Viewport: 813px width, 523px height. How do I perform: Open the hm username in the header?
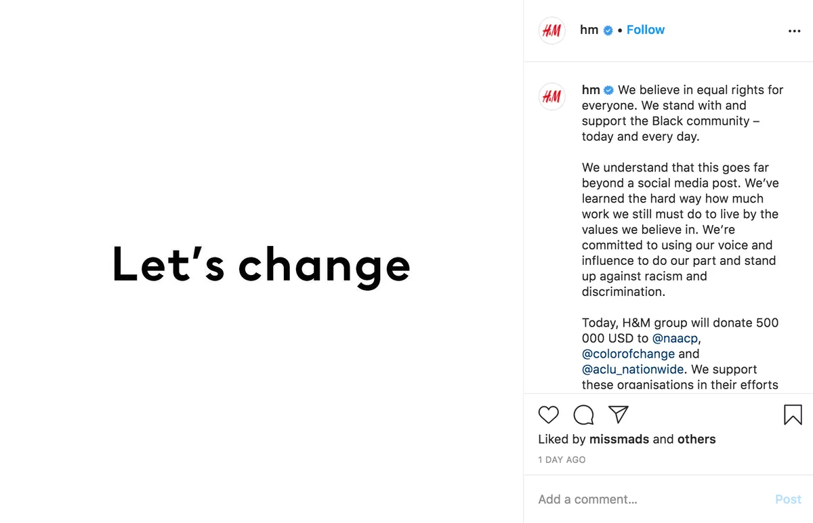point(589,30)
